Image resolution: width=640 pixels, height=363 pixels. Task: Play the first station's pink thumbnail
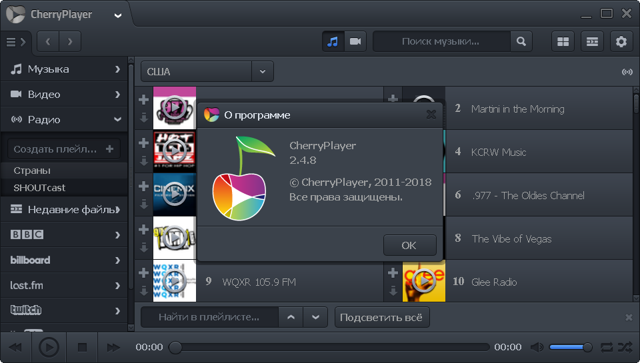[174, 108]
